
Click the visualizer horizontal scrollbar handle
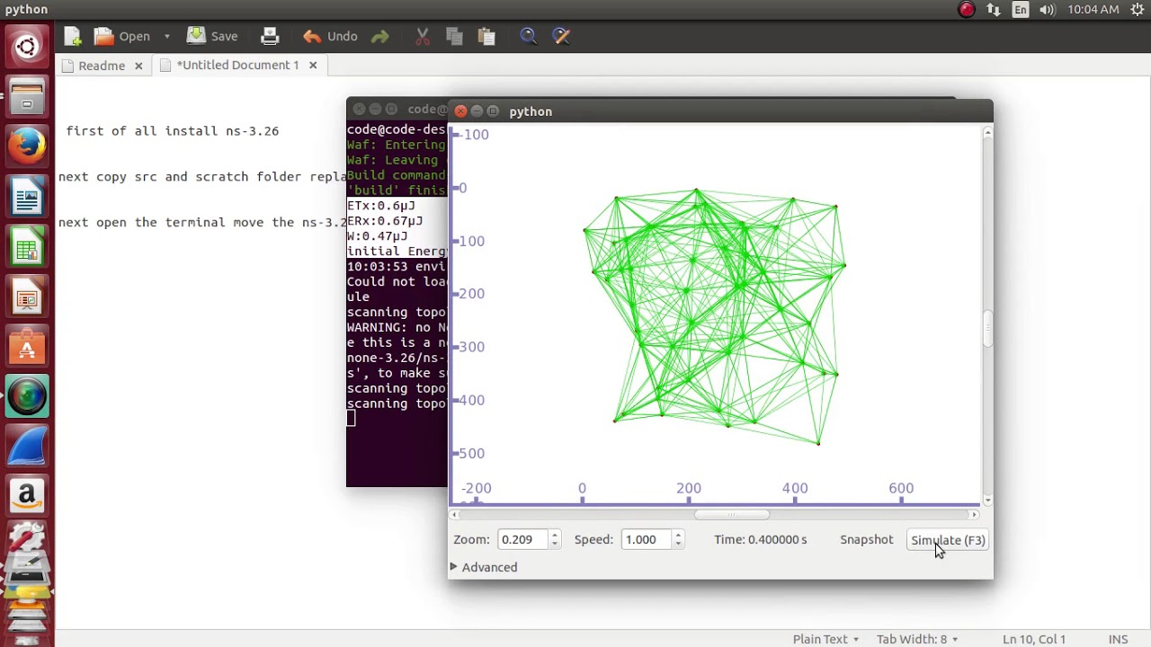[732, 515]
